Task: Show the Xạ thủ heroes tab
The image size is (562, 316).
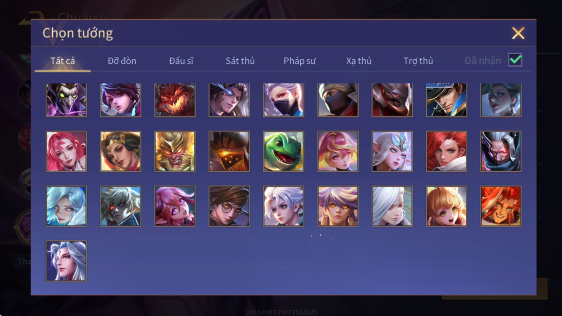Action: [x=359, y=61]
